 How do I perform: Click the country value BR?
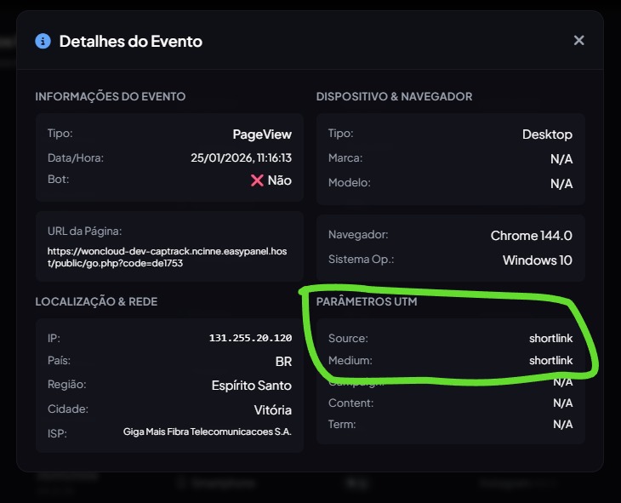(283, 362)
